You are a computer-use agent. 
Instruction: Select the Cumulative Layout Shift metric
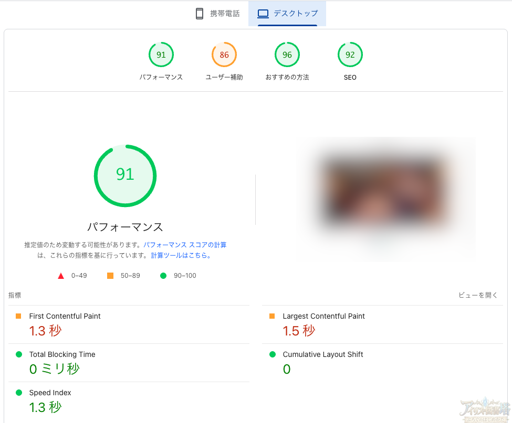point(323,354)
